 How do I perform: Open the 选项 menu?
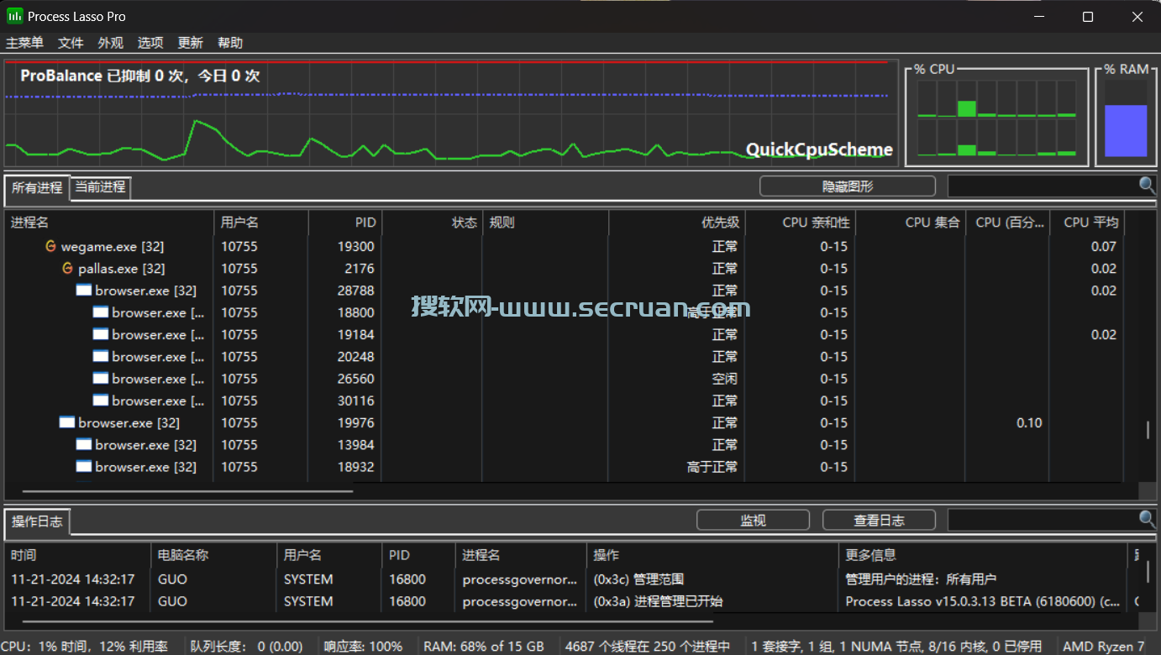151,43
